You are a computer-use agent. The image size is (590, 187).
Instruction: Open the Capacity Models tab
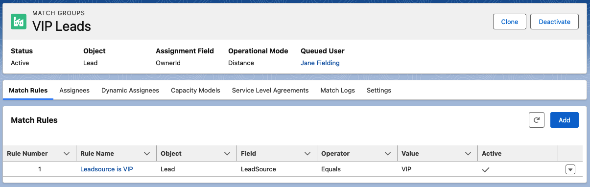coord(195,90)
